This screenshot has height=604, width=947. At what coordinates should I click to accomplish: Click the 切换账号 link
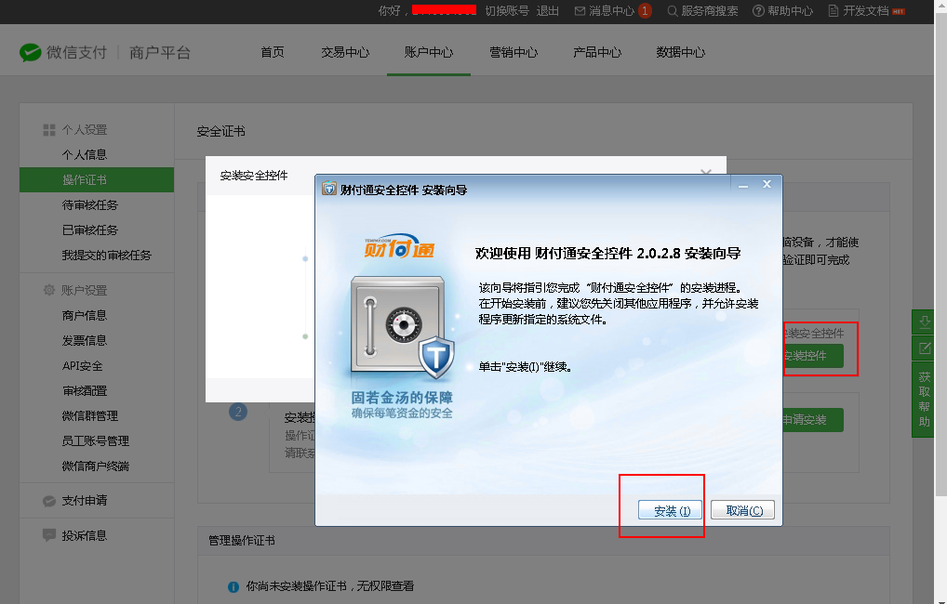pos(507,11)
